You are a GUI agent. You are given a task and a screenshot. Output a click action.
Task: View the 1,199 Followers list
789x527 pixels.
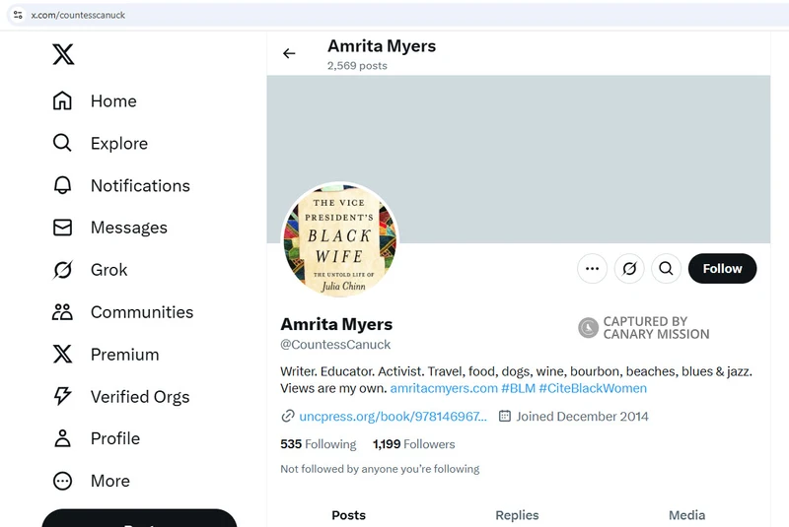413,444
